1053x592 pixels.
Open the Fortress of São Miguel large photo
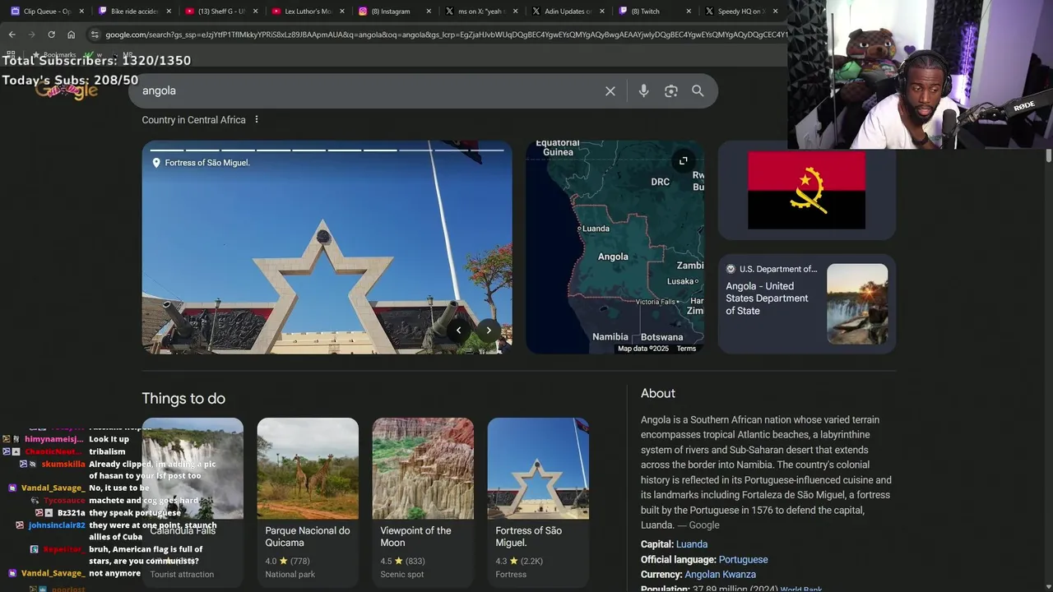327,247
